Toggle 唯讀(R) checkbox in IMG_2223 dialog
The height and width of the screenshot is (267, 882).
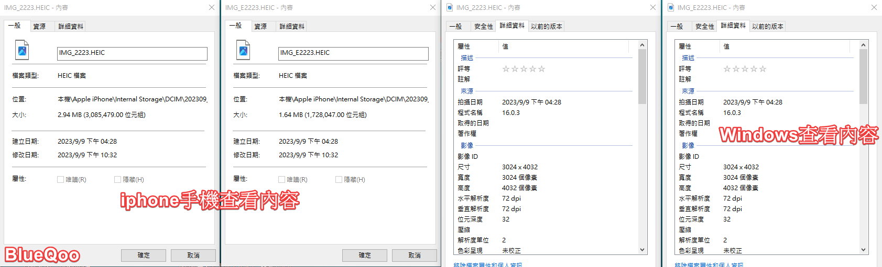(x=61, y=180)
